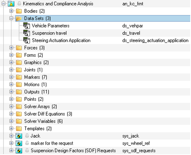
Task: Click the lock icon beside Kinematics and Compliance Analysis
Action: [x=19, y=3]
